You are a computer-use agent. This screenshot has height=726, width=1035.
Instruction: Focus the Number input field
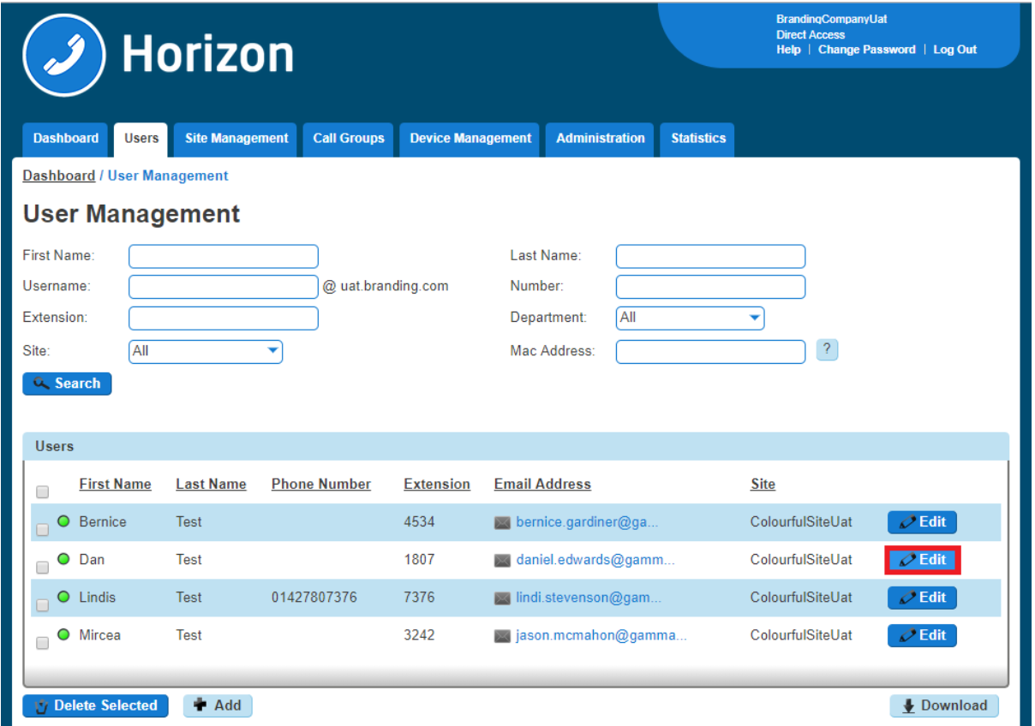tap(711, 287)
